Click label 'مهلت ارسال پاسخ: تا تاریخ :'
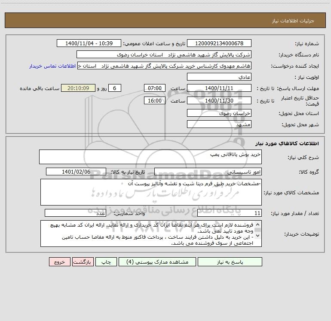This screenshot has height=321, width=331. click(288, 88)
